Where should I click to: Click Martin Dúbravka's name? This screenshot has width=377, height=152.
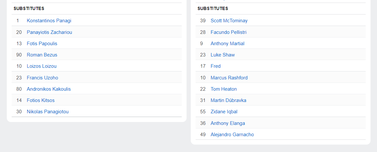pos(228,100)
